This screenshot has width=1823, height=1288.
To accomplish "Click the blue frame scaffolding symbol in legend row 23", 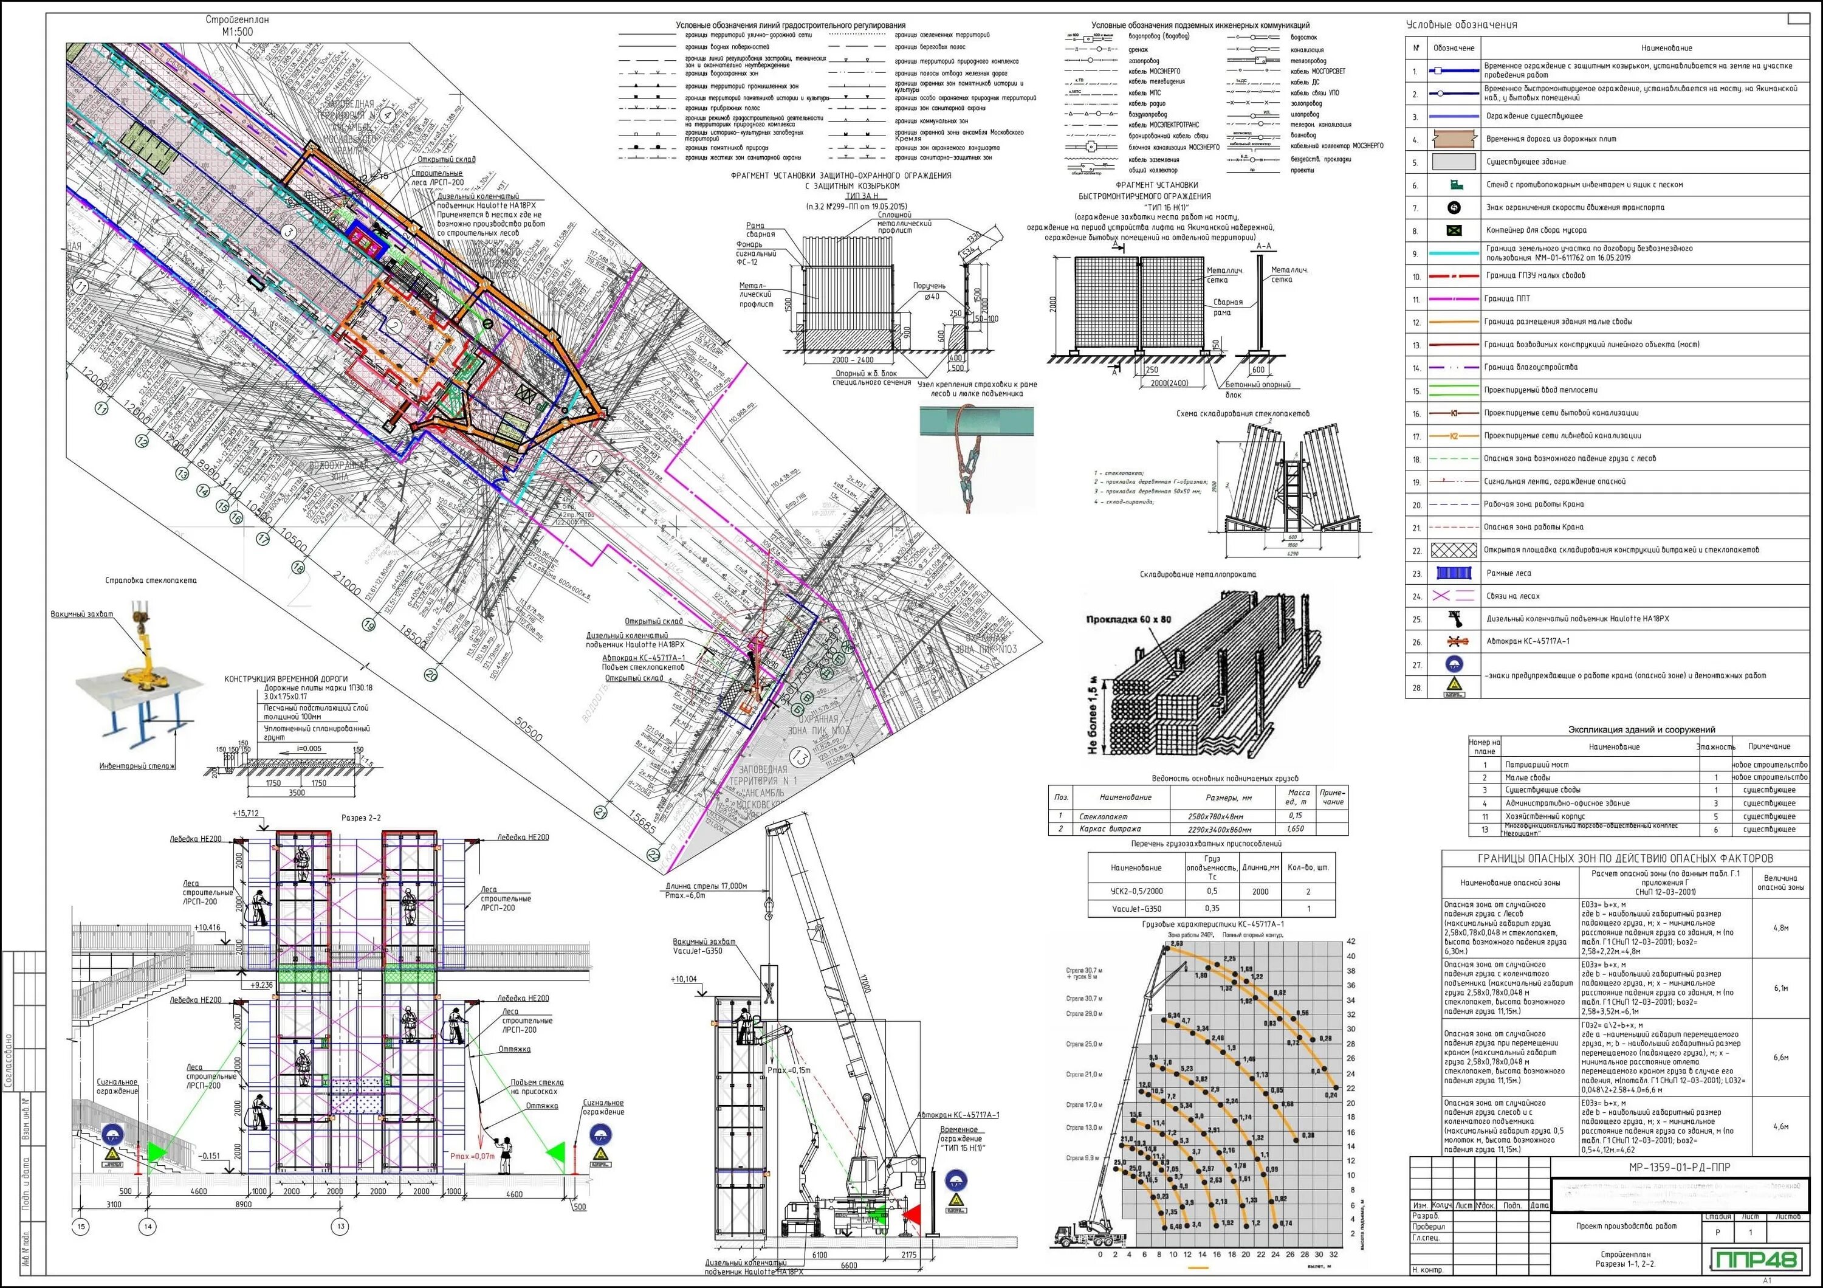I will [1454, 573].
